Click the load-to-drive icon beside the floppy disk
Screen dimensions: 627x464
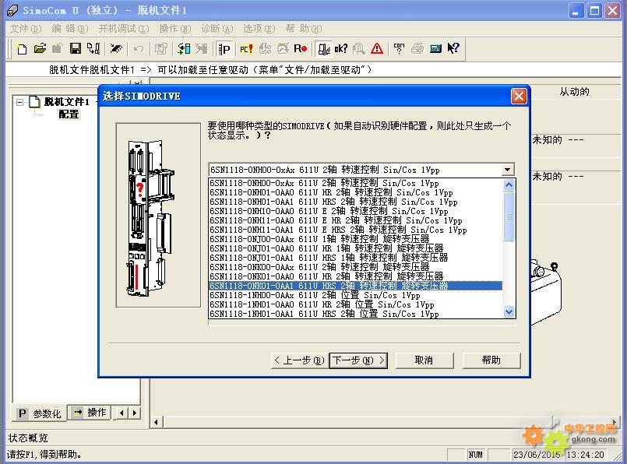tap(93, 49)
